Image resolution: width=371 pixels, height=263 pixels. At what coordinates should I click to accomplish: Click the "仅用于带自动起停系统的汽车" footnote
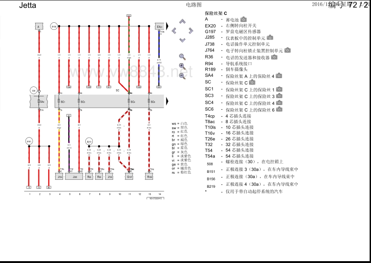coord(254,191)
